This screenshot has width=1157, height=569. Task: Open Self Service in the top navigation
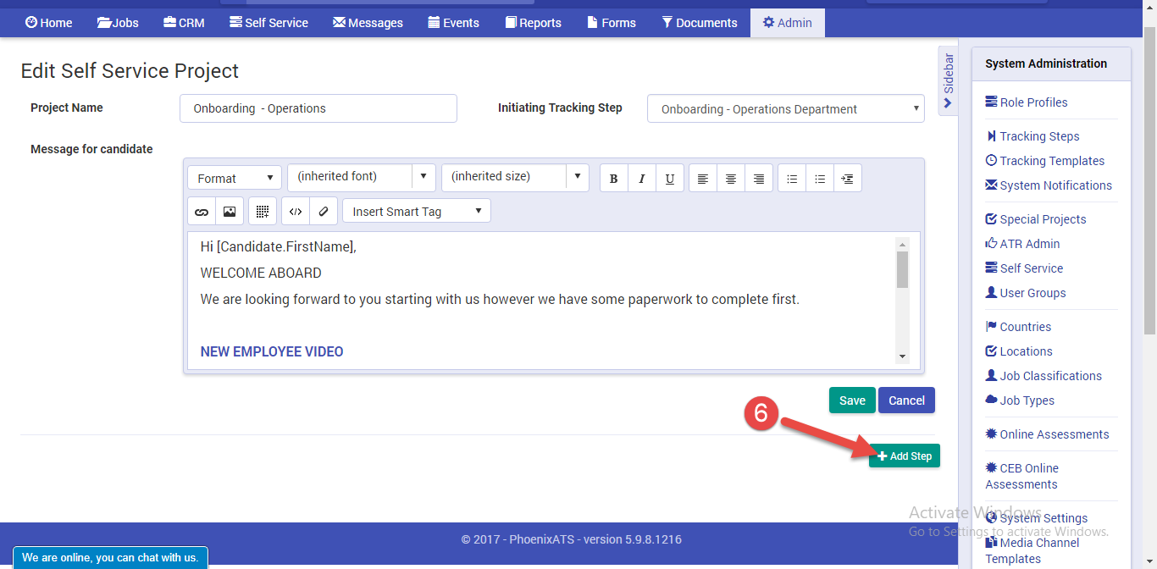269,23
